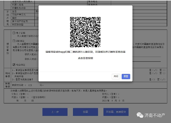The image size is (171, 123).
Task: Go back with the 上一步 button
Action: [x=55, y=112]
